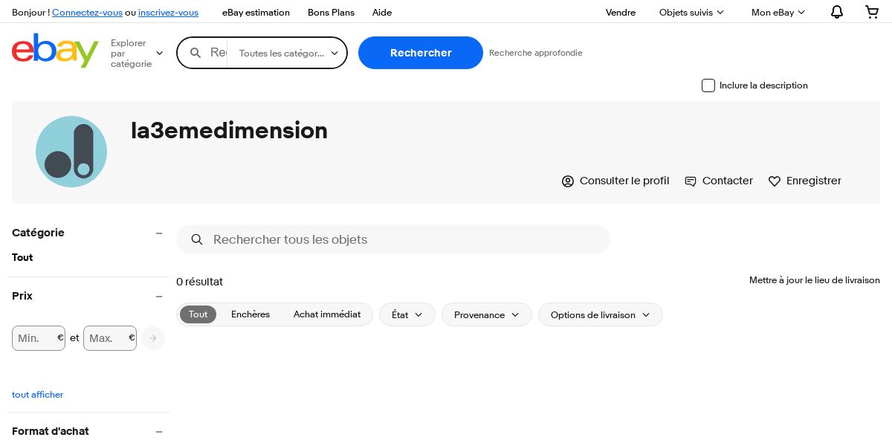892x446 pixels.
Task: Open notifications bell icon
Action: (837, 12)
